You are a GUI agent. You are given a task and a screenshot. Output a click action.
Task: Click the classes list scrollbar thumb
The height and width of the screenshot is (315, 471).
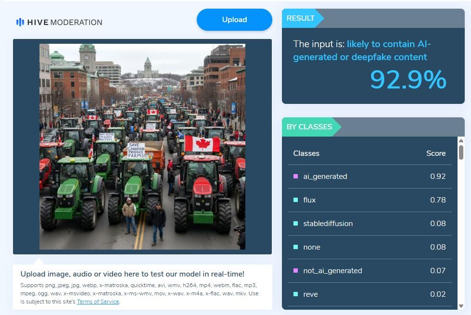461,152
